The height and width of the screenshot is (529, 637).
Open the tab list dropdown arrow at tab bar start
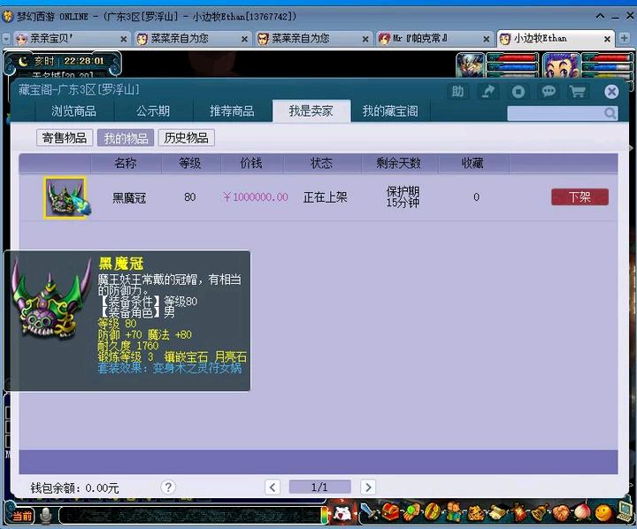(x=6, y=39)
